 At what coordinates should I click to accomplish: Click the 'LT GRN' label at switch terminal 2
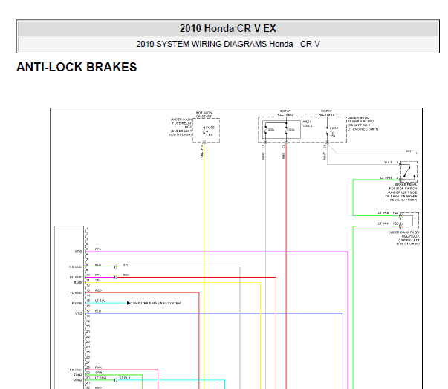point(386,177)
